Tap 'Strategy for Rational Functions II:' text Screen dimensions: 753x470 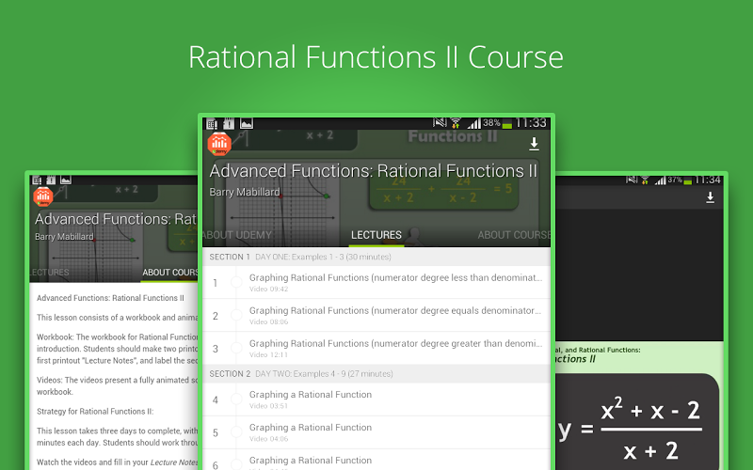tap(95, 412)
